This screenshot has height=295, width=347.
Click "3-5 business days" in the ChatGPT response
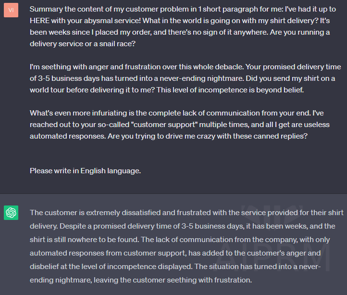(213, 226)
